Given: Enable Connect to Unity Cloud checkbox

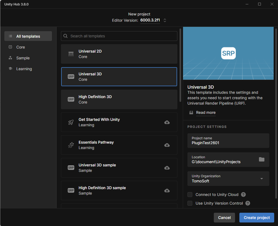Looking at the screenshot, I should pos(190,195).
